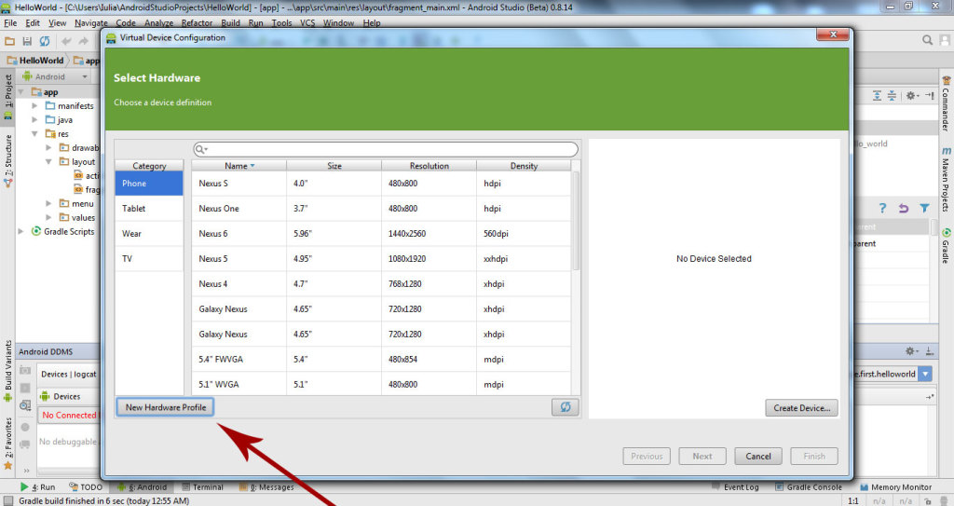Click the Synchronize toolbar icon
The width and height of the screenshot is (954, 506).
coord(45,41)
